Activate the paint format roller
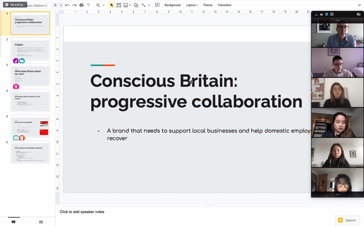 89,5
